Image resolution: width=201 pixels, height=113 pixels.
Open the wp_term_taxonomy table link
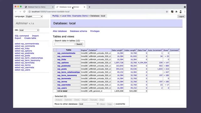click(67, 75)
